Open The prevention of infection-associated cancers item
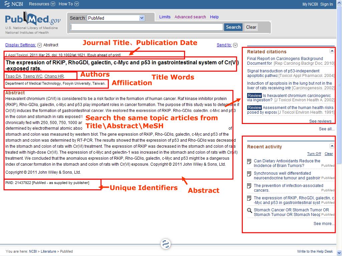This screenshot has height=256, width=342. click(288, 188)
